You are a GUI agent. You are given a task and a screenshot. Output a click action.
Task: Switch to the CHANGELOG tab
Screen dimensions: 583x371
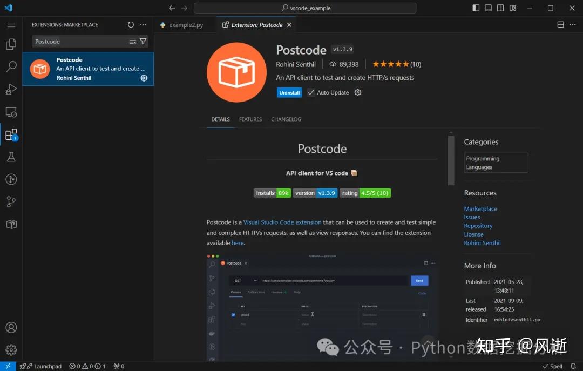(x=286, y=119)
